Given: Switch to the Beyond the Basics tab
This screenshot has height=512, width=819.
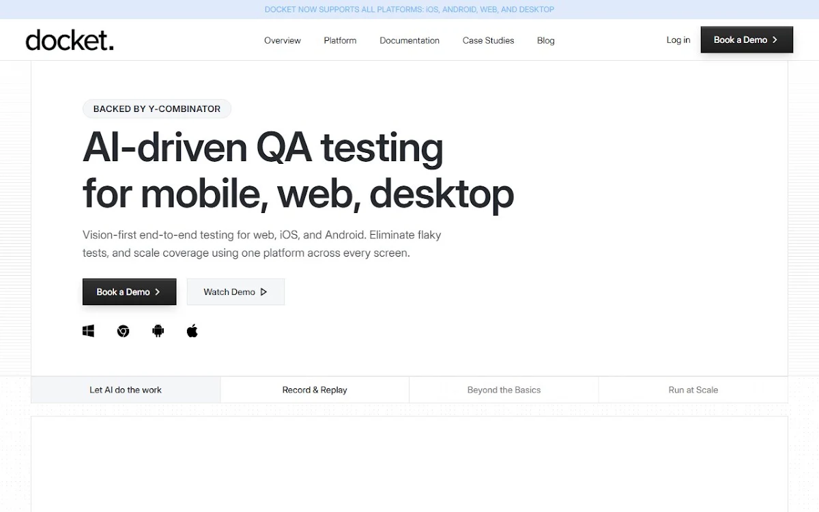Looking at the screenshot, I should click(504, 390).
